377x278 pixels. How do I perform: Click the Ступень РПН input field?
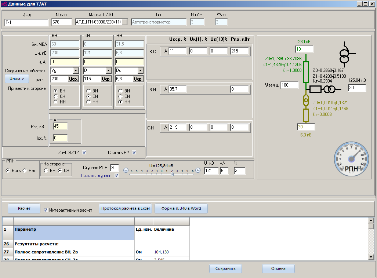click(115, 168)
